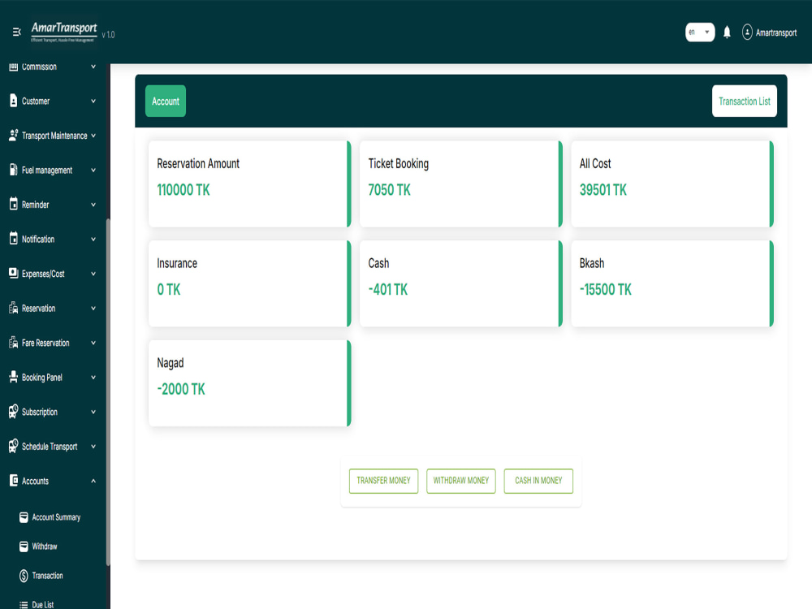
Task: Select the Insurance card
Action: pos(249,283)
